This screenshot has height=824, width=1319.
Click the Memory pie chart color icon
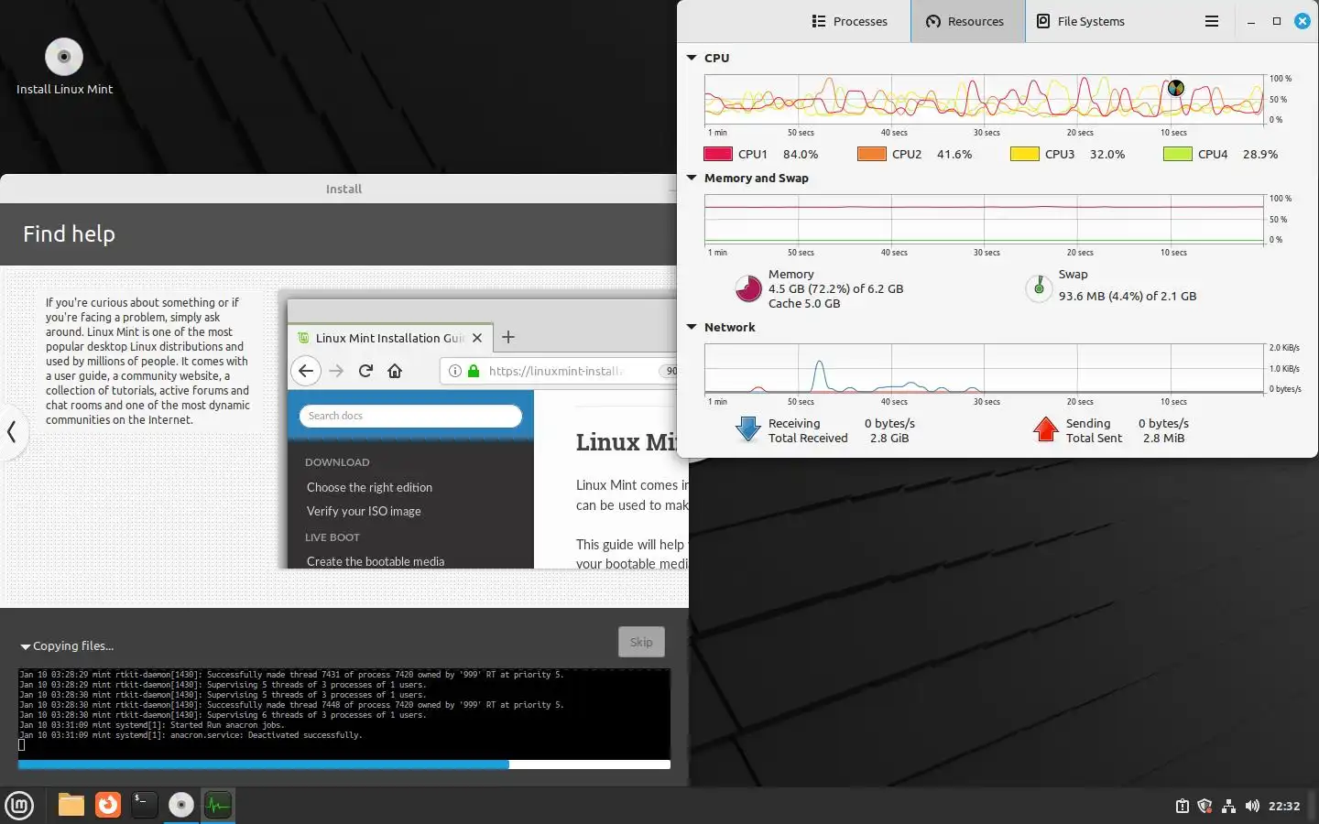[x=748, y=288]
